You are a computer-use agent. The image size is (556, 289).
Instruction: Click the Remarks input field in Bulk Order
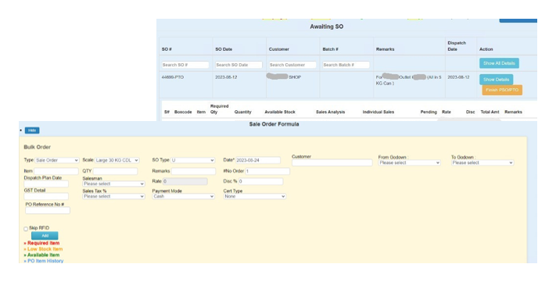coord(193,171)
